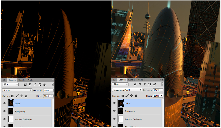Click type layer filter icon in left panel
The height and width of the screenshot is (128, 221).
(35, 85)
